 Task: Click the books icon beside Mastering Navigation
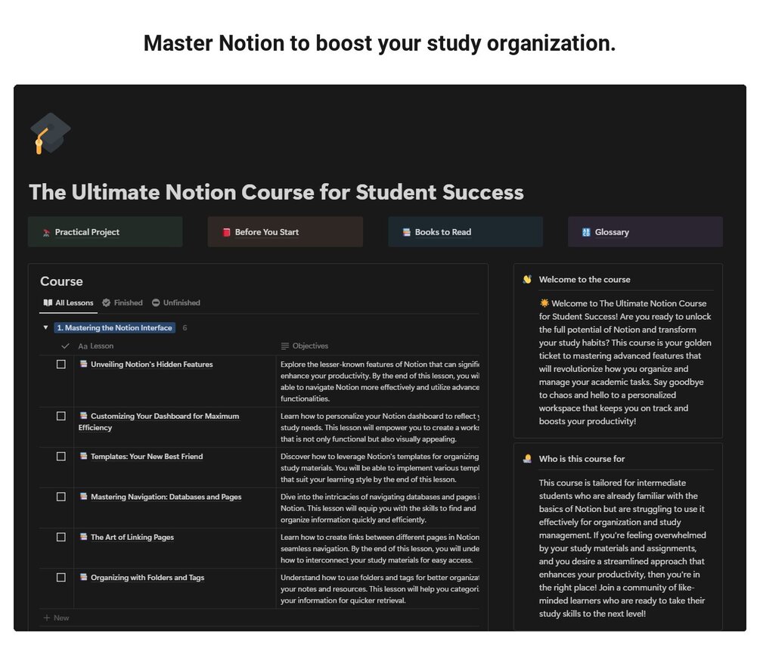(x=83, y=496)
